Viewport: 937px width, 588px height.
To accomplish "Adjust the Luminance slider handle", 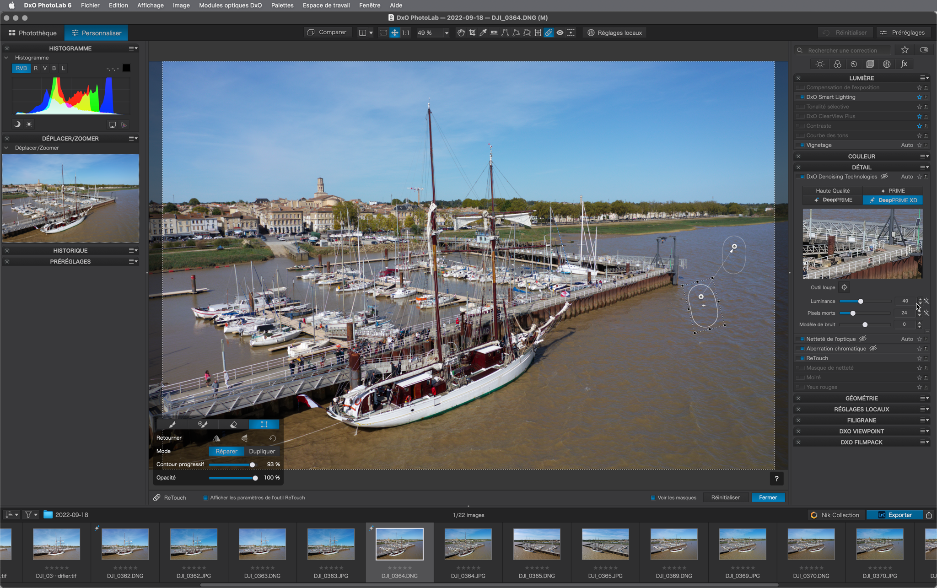I will (861, 301).
